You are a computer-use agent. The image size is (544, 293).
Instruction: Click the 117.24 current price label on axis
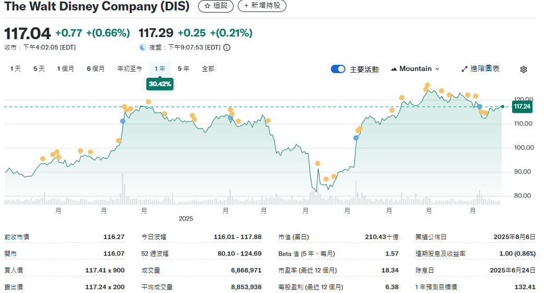(x=522, y=107)
